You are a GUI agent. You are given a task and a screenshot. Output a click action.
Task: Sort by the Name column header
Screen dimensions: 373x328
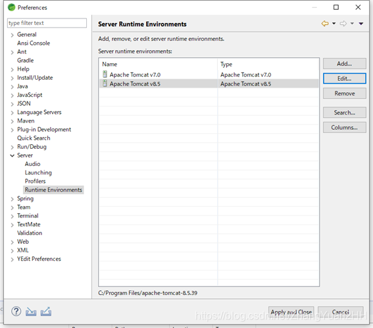tap(158, 64)
